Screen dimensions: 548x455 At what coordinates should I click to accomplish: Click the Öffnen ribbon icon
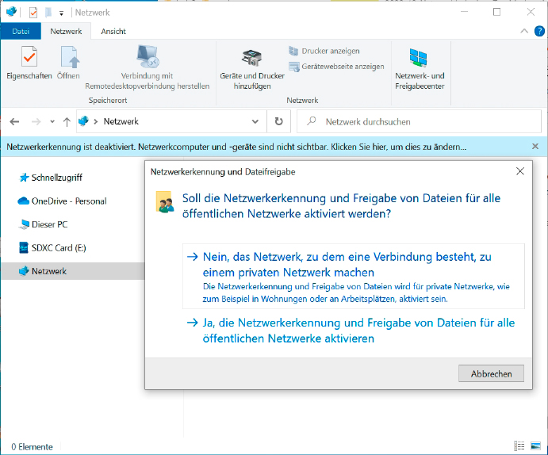point(69,57)
